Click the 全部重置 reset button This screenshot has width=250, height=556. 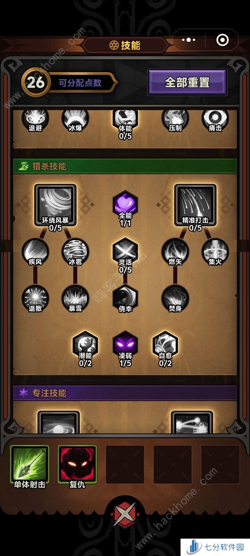click(187, 82)
